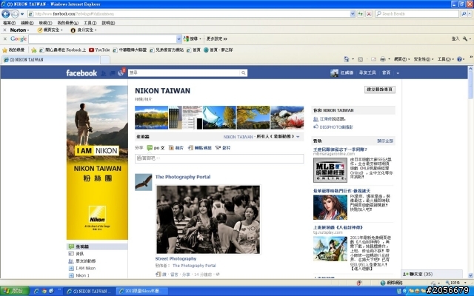Switch to second IE window in taskbar

point(141,291)
